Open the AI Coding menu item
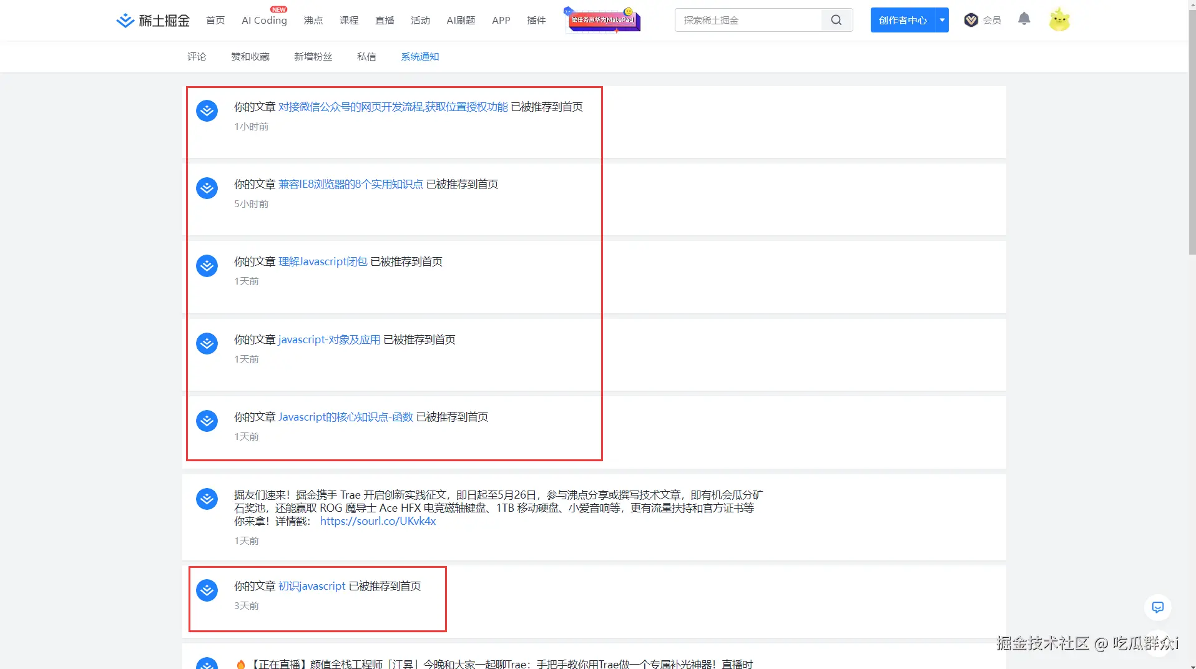The image size is (1196, 669). tap(263, 20)
